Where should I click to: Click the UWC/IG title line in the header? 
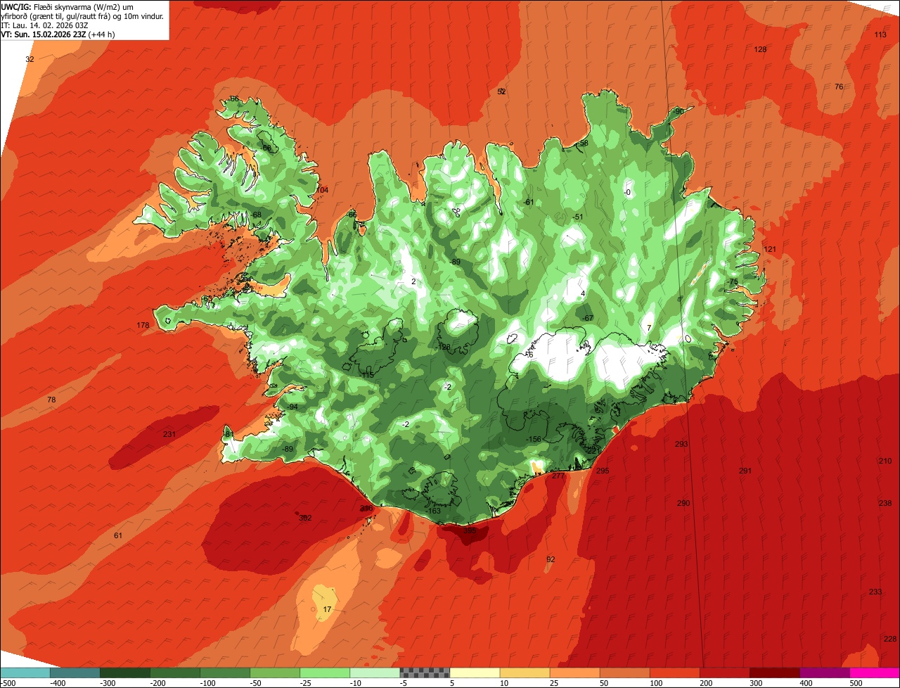coord(67,6)
